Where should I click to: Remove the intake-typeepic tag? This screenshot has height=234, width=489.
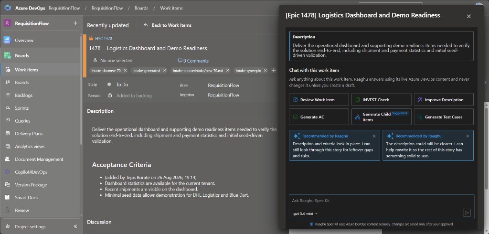tap(266, 71)
